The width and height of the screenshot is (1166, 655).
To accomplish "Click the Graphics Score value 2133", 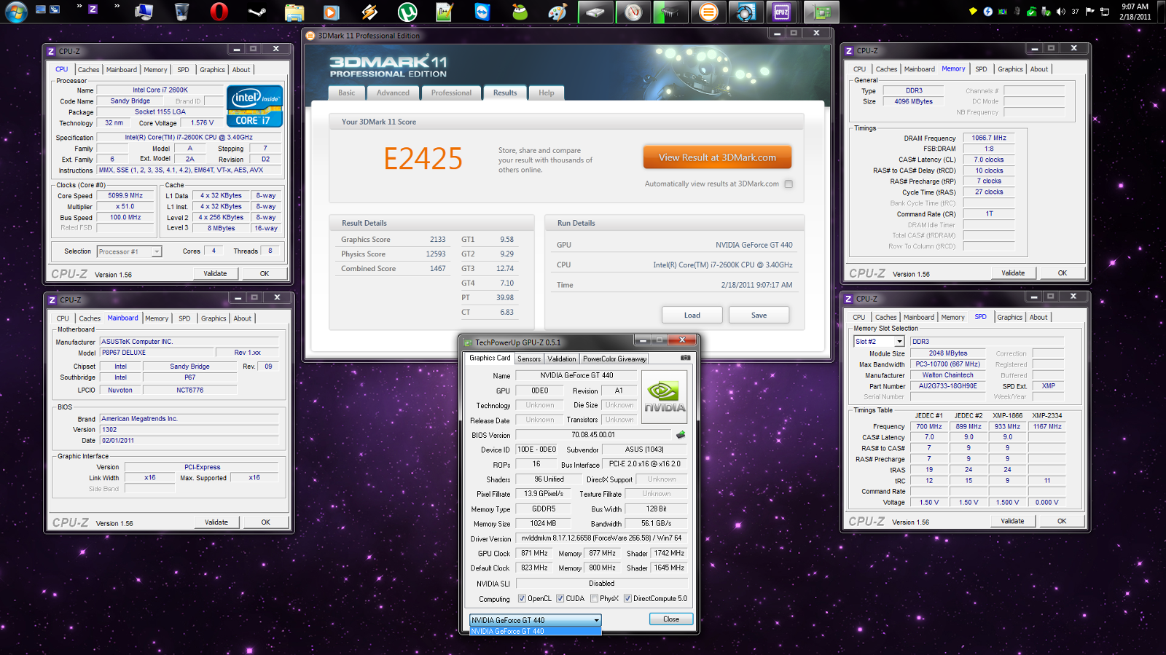I will tap(437, 239).
